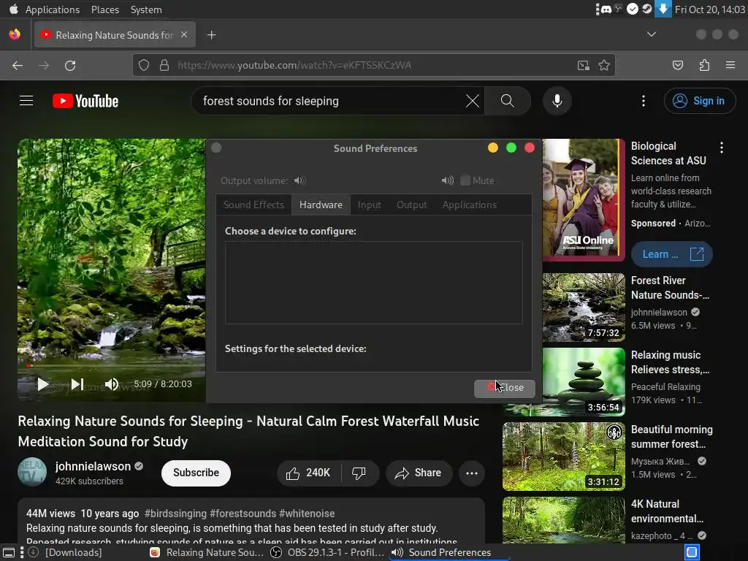The width and height of the screenshot is (748, 561).
Task: Click the johnnielawson channel avatar
Action: 32,473
